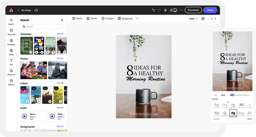Click in the Search input field
The image size is (256, 137).
click(x=42, y=27)
